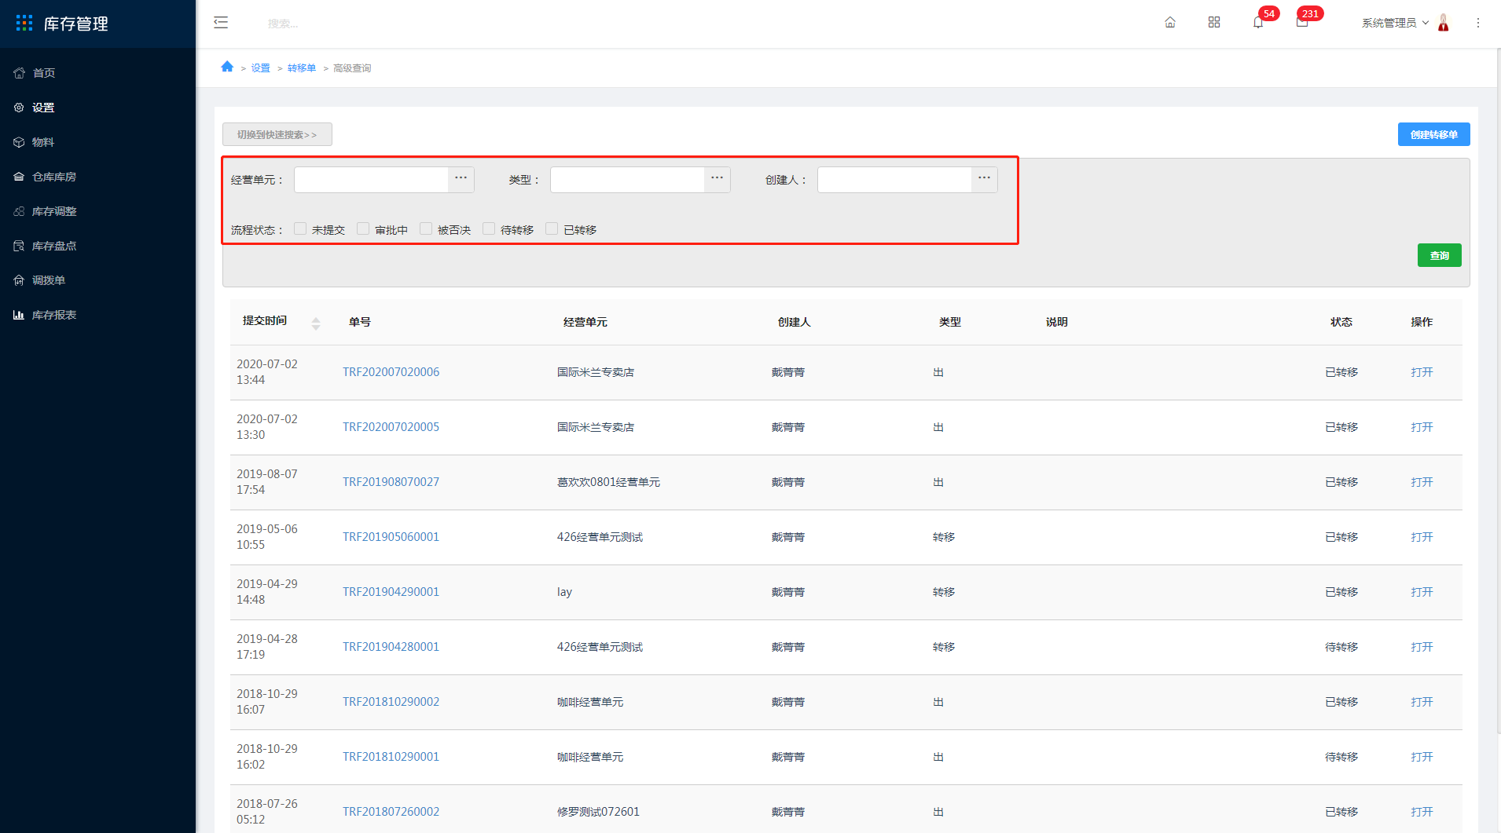Click the 首页 sidebar icon
The image size is (1501, 833).
click(x=19, y=73)
